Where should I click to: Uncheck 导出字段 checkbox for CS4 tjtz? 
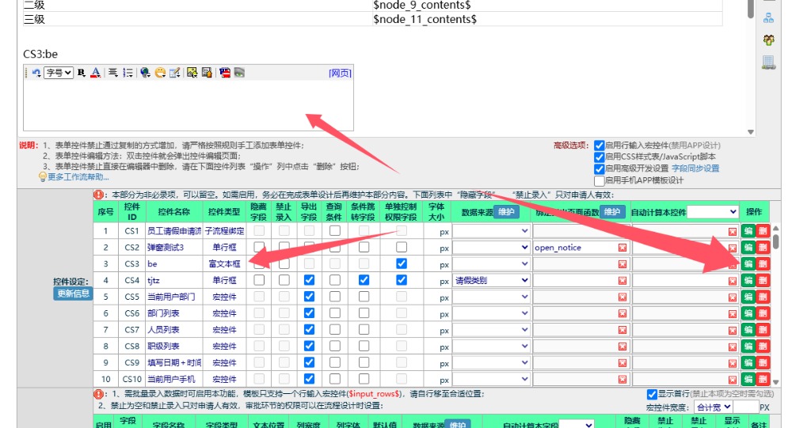tap(310, 280)
